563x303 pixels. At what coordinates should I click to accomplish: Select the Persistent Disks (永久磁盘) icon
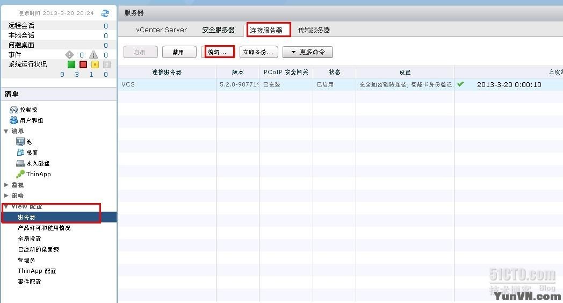20,163
